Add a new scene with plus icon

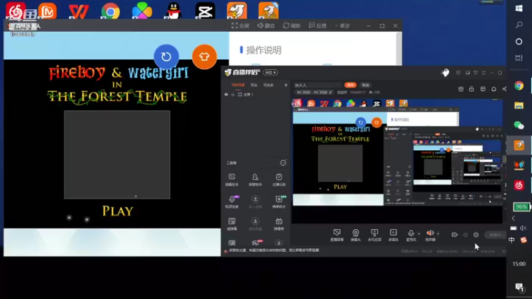coord(286,85)
